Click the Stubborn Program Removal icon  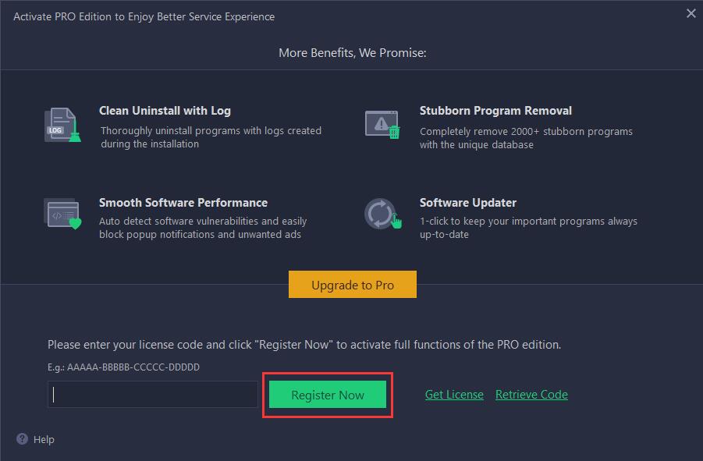[382, 125]
